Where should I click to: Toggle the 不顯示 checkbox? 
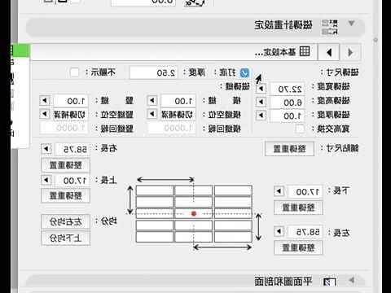[74, 72]
